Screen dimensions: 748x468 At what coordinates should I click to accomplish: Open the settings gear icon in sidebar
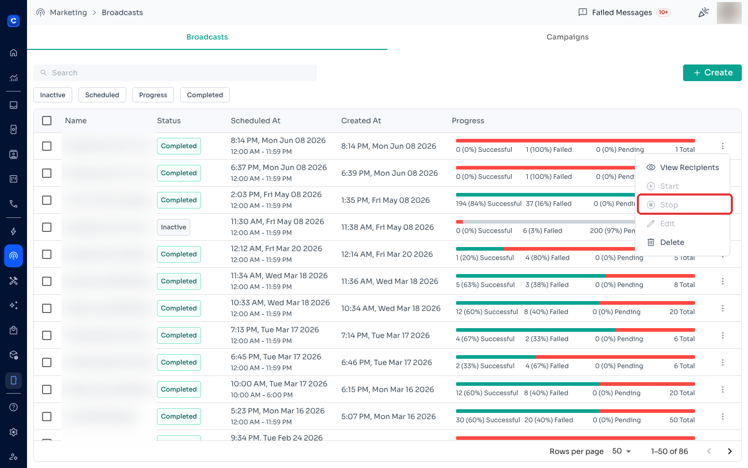point(14,432)
